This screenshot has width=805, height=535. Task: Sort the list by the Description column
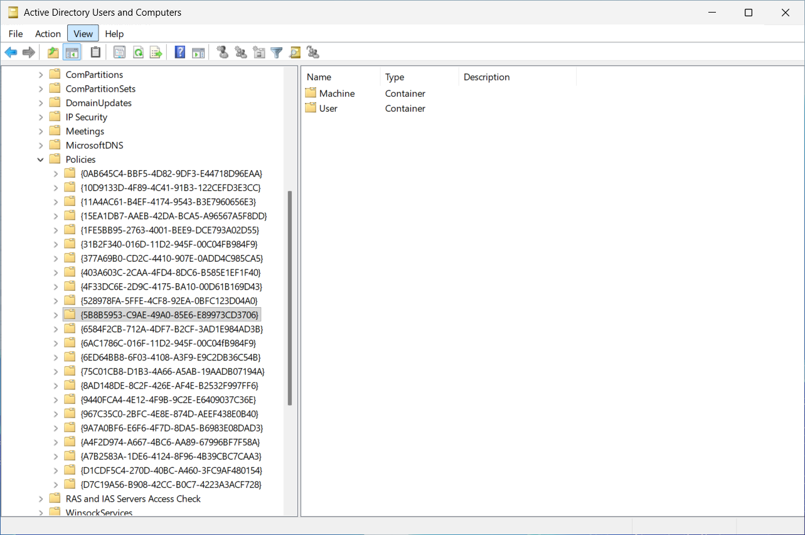[x=518, y=77]
